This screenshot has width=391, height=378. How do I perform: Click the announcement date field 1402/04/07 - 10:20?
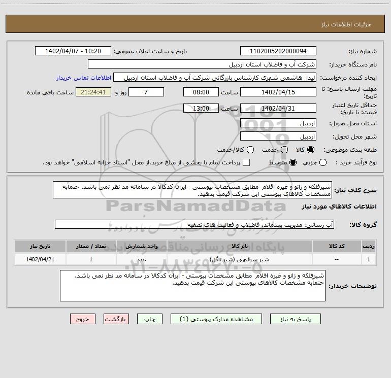(73, 51)
